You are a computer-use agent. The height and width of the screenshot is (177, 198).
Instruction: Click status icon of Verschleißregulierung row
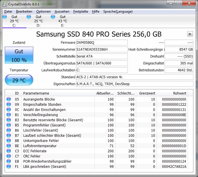point(9,115)
